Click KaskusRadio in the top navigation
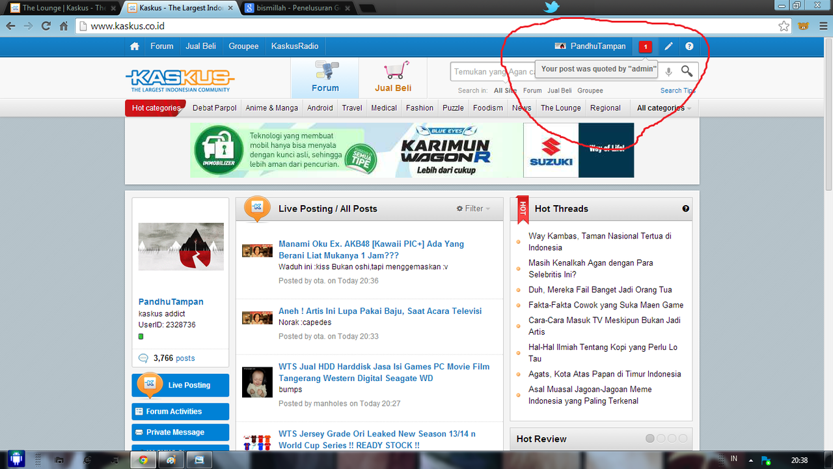Viewport: 833px width, 469px height. pos(295,46)
